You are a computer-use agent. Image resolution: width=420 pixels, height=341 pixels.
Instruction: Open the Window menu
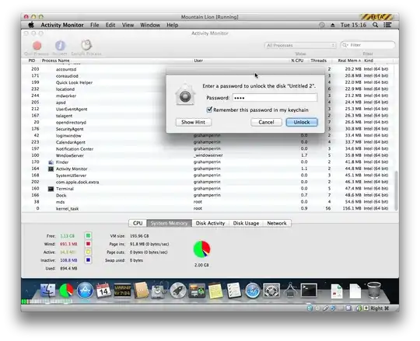pyautogui.click(x=150, y=25)
